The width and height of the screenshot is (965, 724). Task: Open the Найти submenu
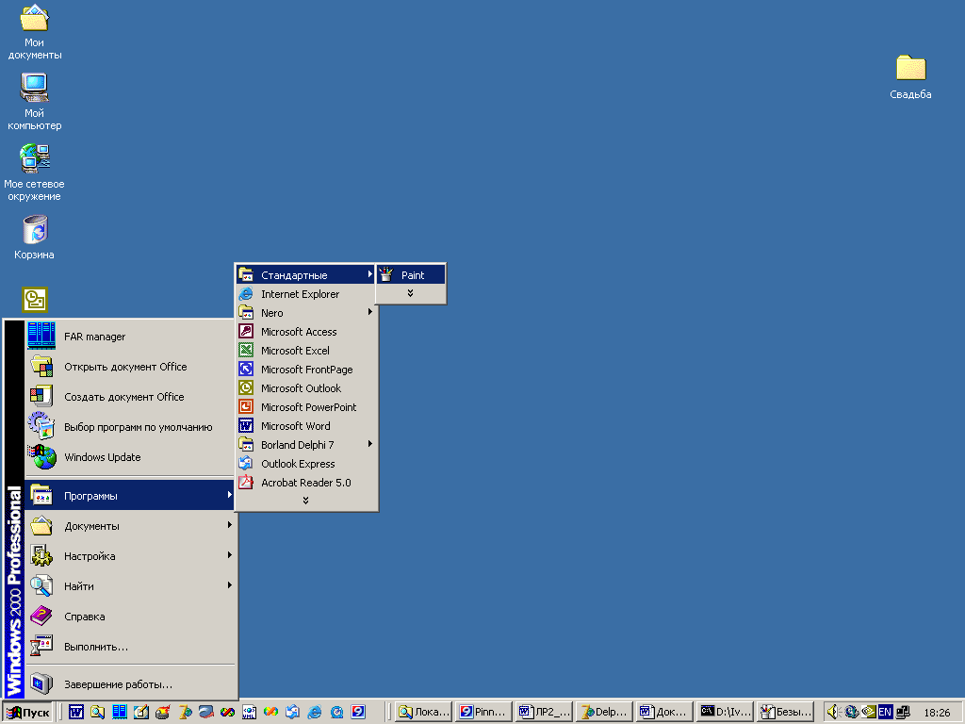click(130, 586)
